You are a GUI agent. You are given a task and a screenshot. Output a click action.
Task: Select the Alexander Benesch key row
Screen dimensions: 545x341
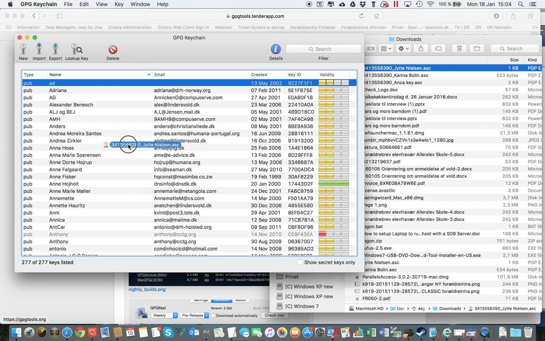189,104
